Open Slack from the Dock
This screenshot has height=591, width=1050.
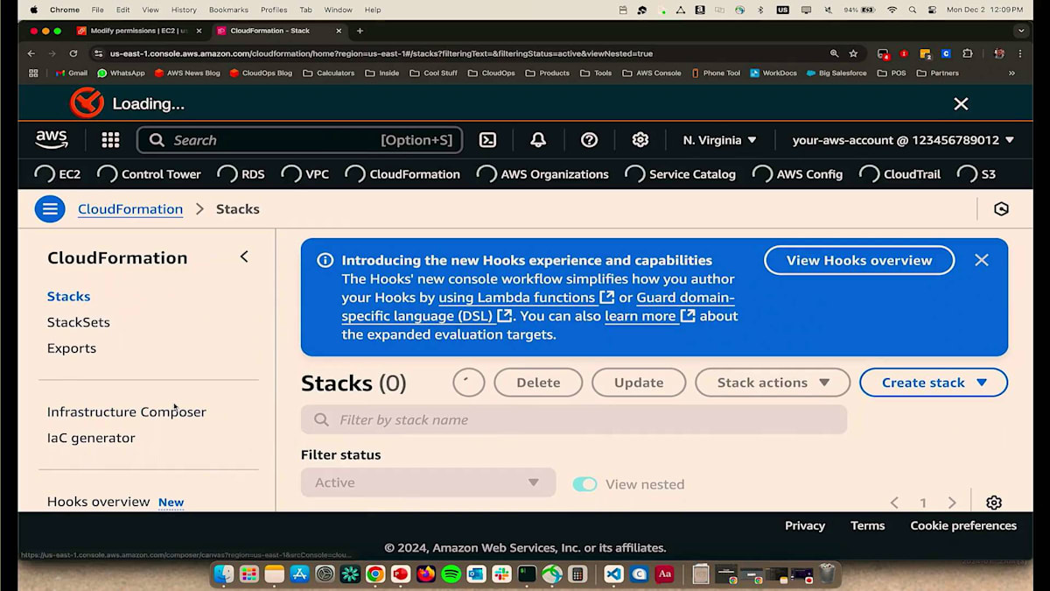(x=501, y=574)
